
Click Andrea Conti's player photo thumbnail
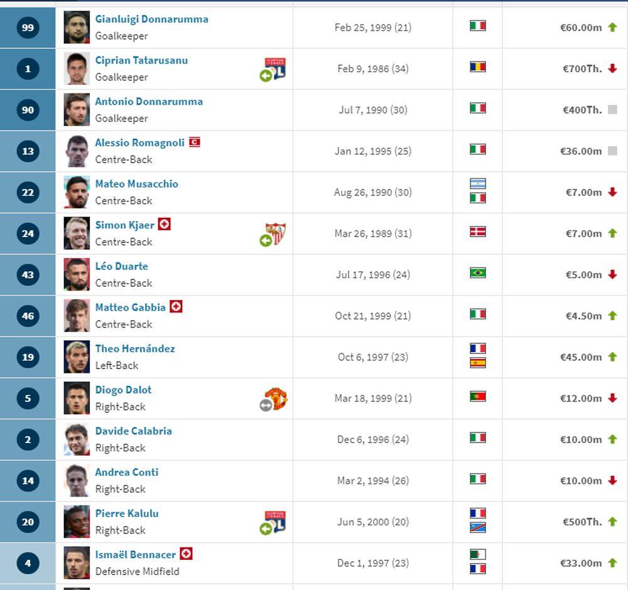pos(77,481)
